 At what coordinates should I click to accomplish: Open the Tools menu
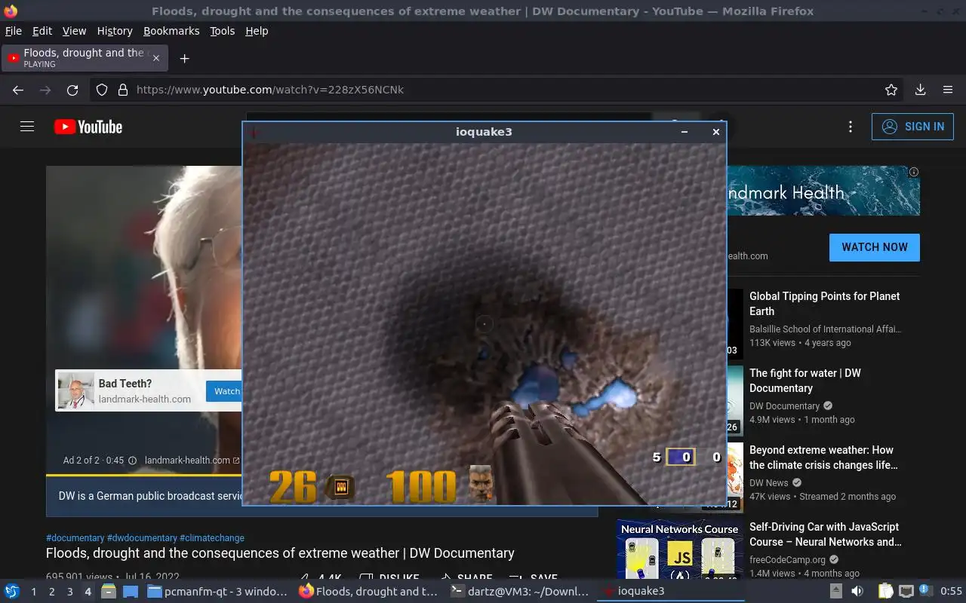click(222, 31)
